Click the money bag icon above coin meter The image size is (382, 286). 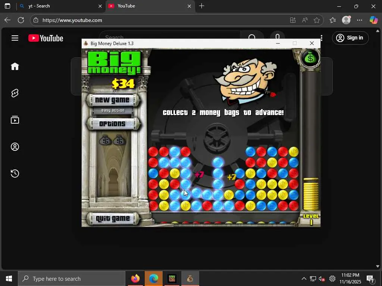310,58
